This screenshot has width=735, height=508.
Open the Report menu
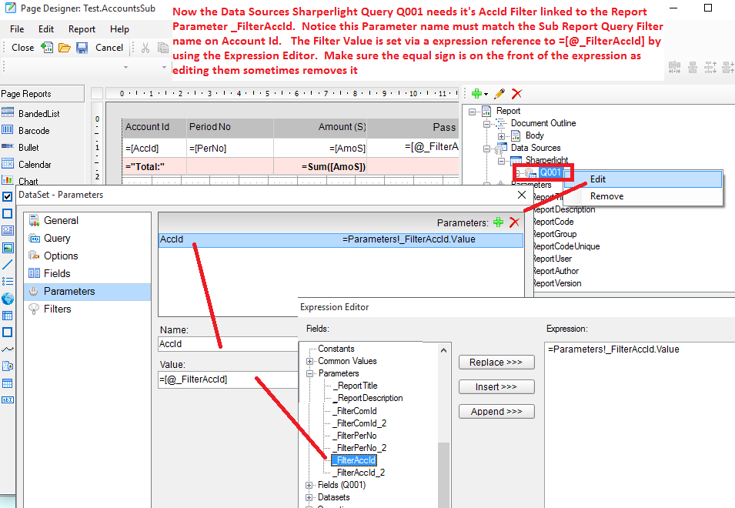coord(82,29)
